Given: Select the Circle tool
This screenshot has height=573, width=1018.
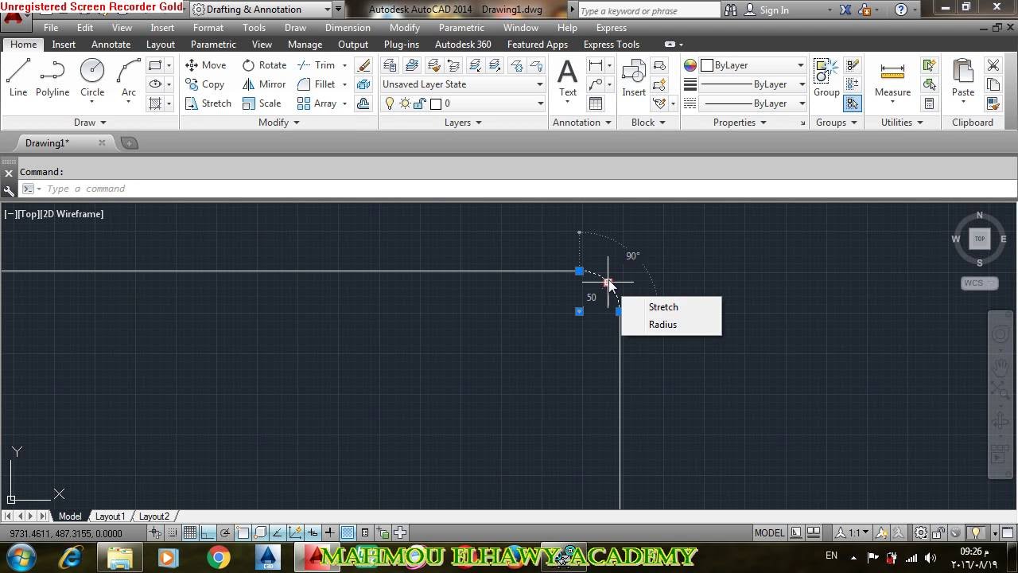Looking at the screenshot, I should [92, 78].
